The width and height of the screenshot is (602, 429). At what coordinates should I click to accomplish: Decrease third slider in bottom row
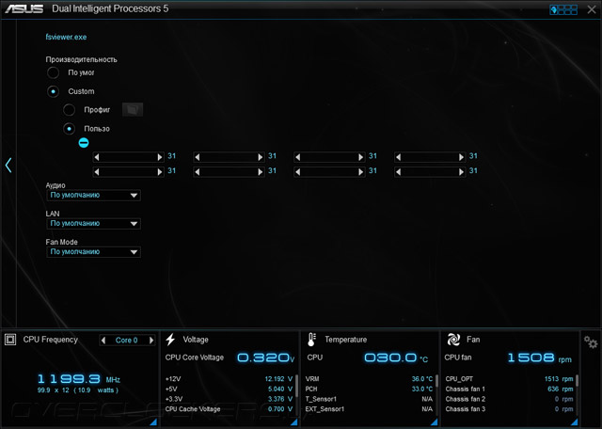(x=298, y=172)
